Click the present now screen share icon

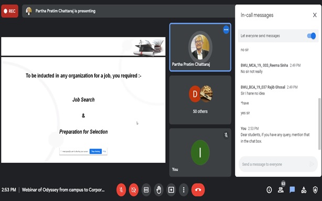point(171,189)
